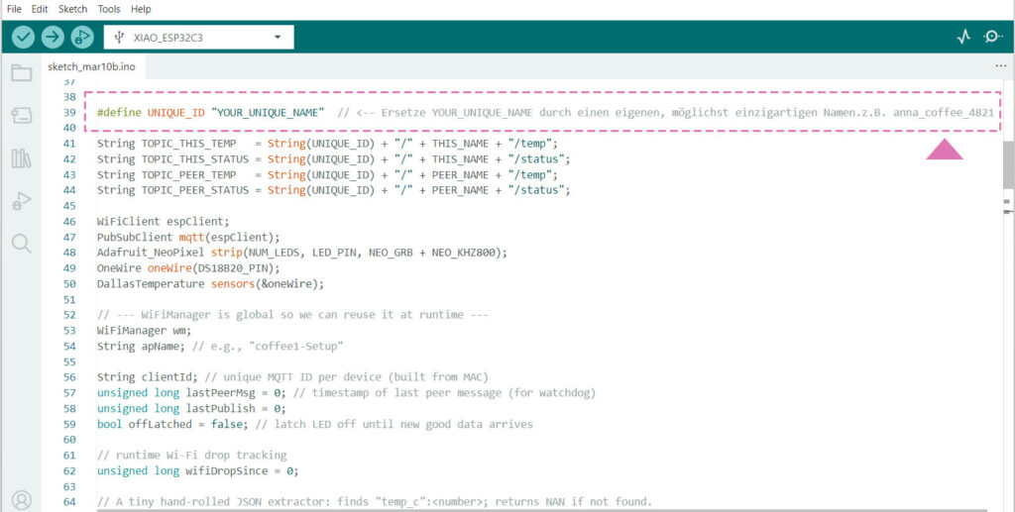1015x512 pixels.
Task: Select the sketch_mar10b.ino tab
Action: (x=91, y=67)
